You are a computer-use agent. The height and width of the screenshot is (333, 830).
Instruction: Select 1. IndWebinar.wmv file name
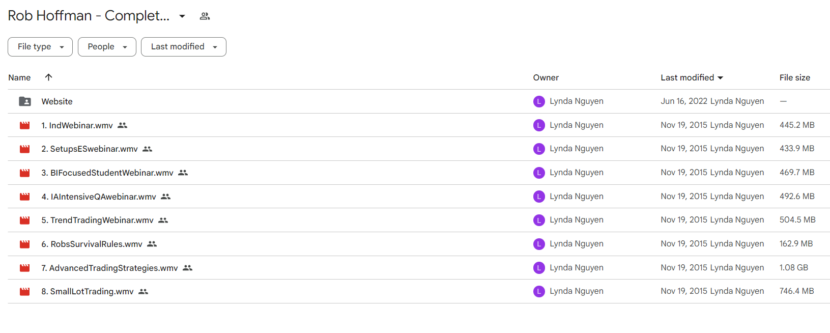[77, 125]
